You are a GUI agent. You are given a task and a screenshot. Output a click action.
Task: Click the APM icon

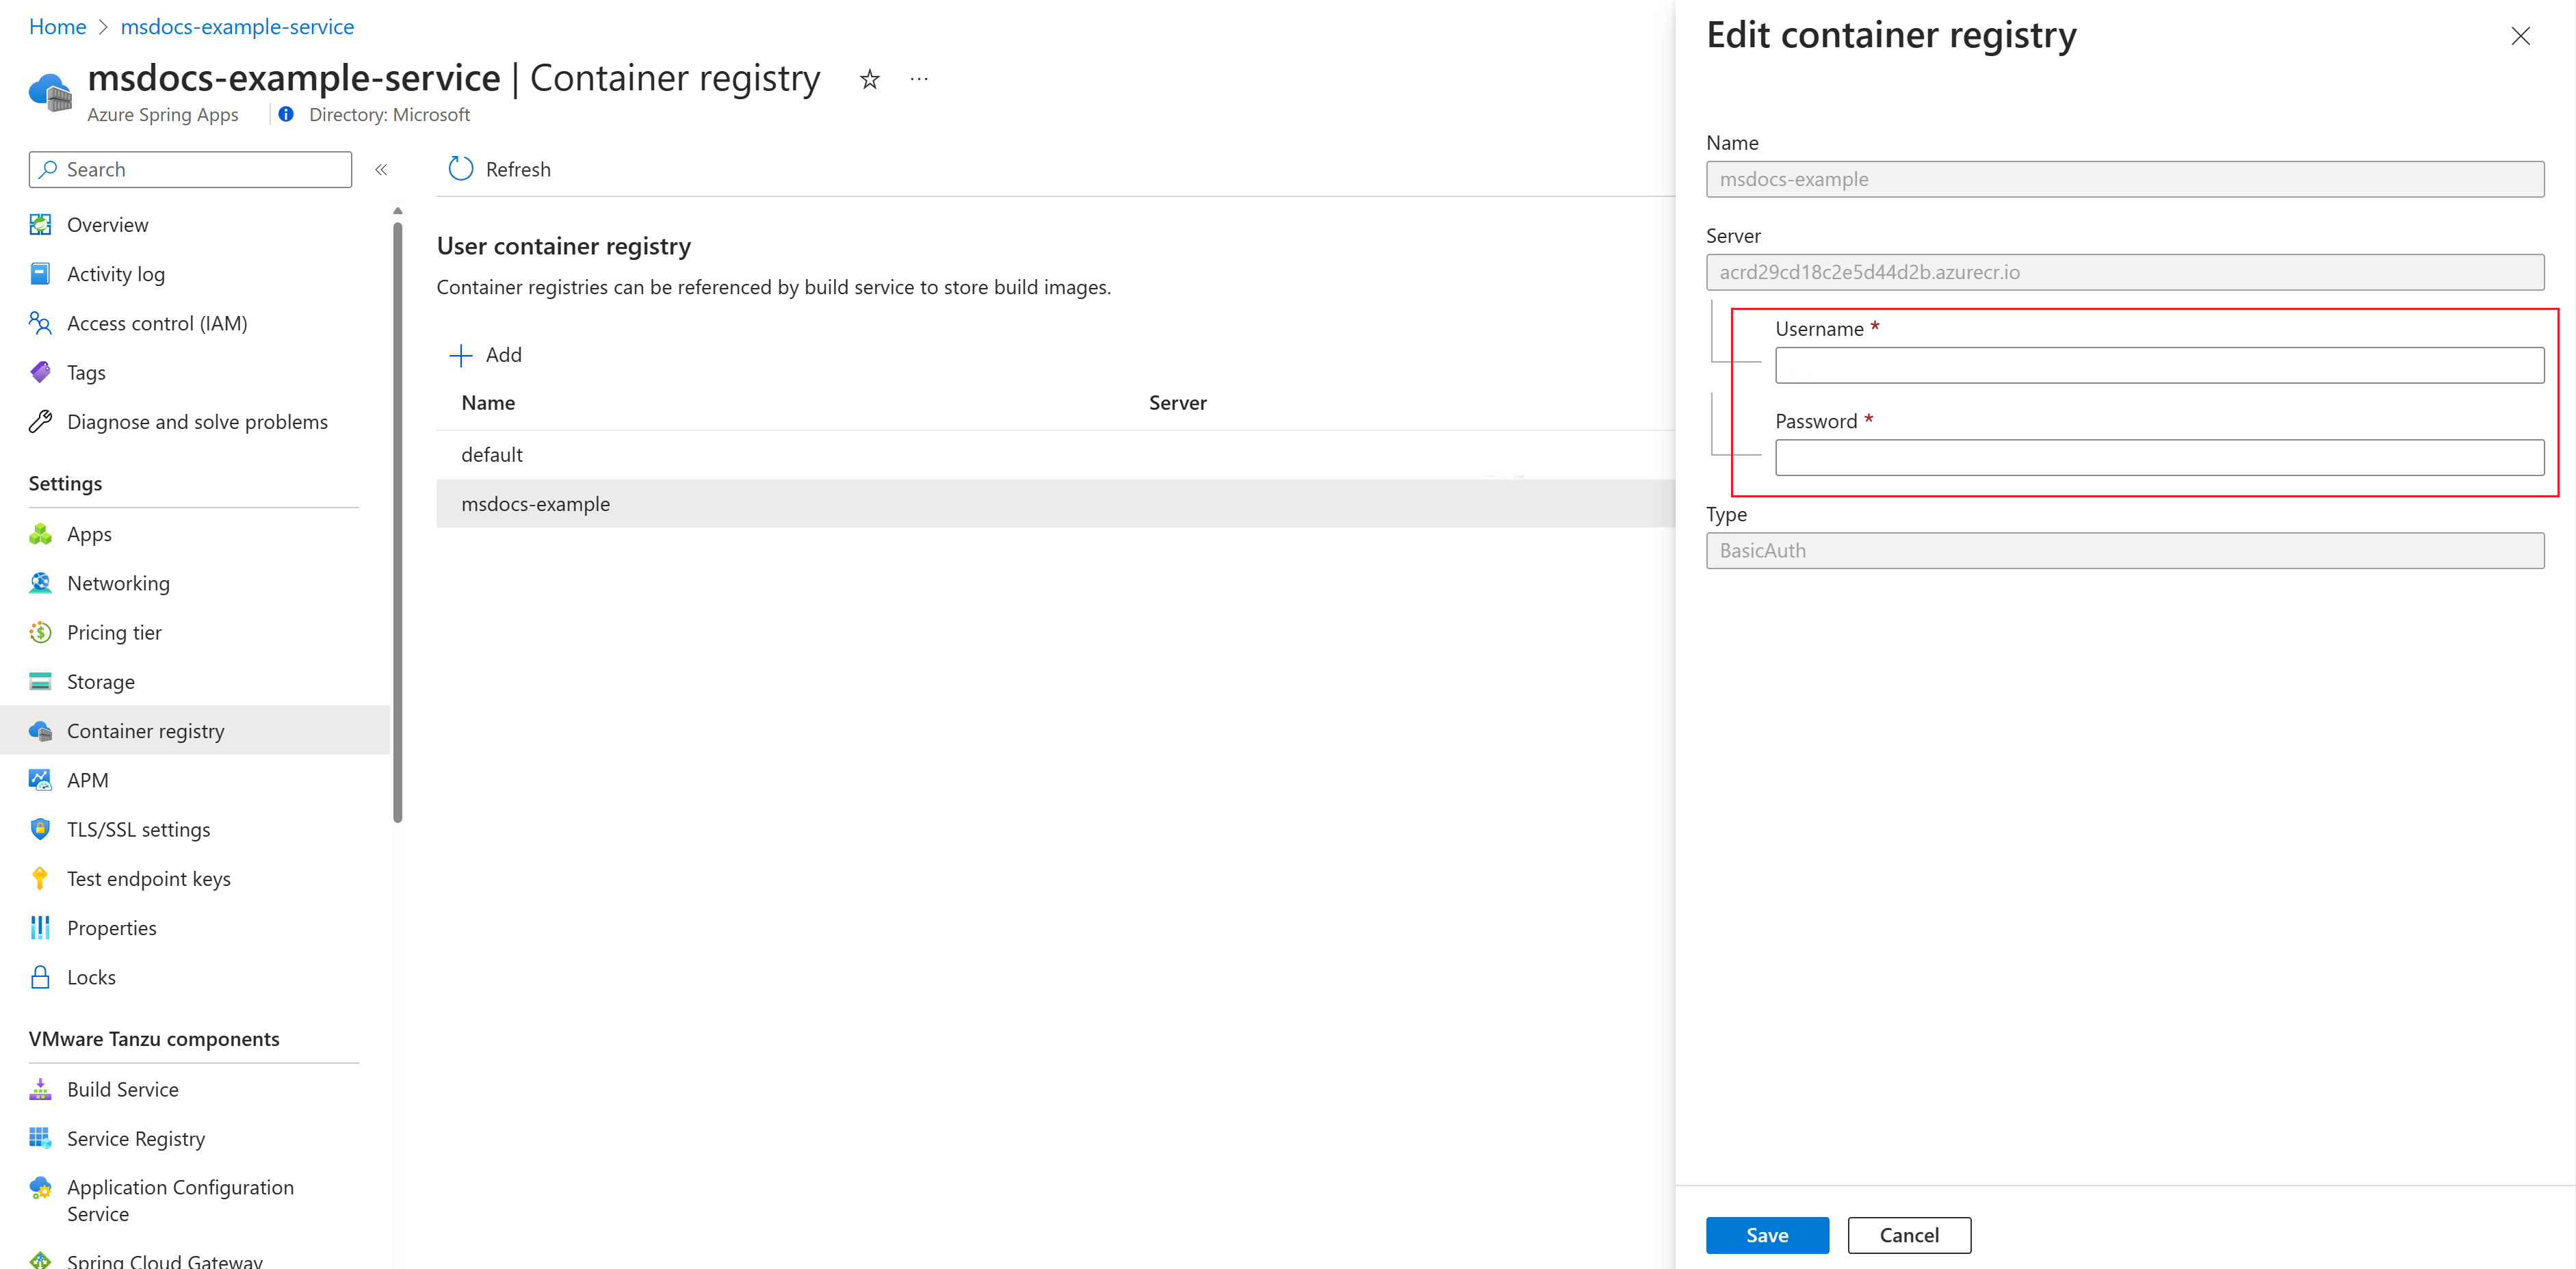(x=40, y=780)
